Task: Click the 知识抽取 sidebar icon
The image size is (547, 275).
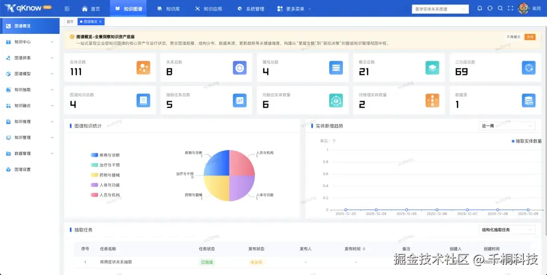Action: (x=9, y=90)
